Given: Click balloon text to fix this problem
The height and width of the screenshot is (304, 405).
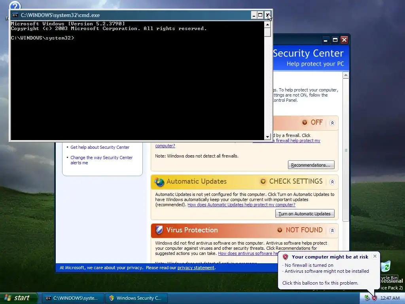Looking at the screenshot, I should 320,283.
